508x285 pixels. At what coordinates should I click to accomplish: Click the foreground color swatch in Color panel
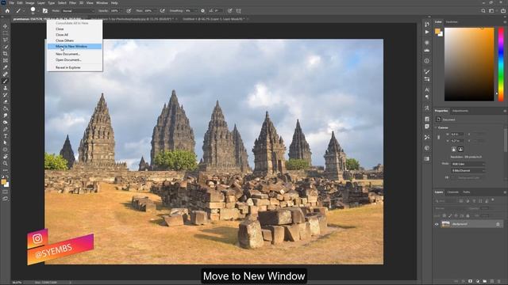[437, 31]
